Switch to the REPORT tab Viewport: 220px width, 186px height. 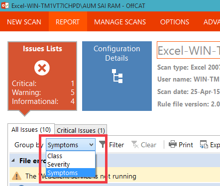(68, 22)
